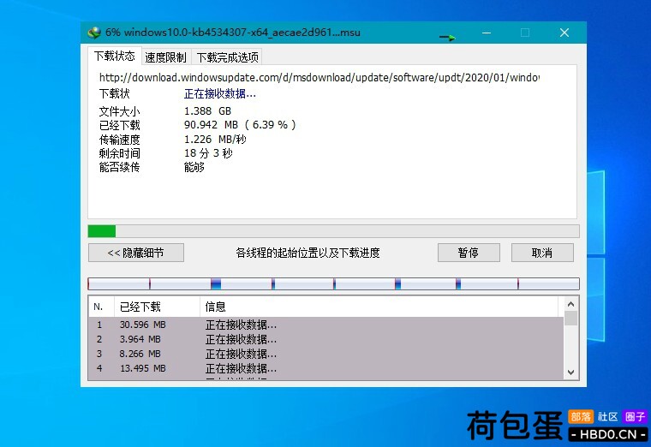The image size is (651, 447).
Task: Select thread row 2 with 3.964 MB
Action: (x=325, y=339)
